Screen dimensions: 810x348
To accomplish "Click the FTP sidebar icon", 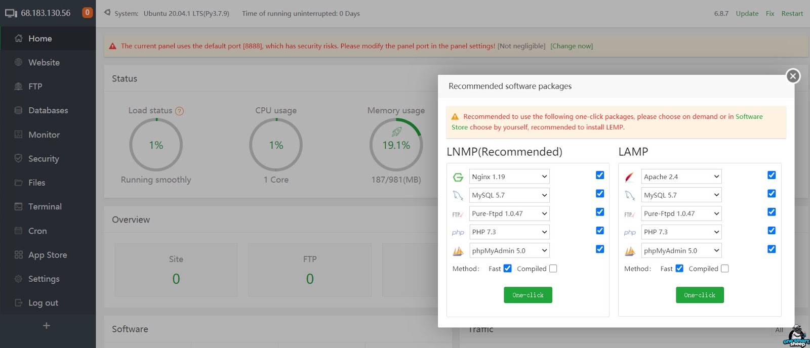I will click(19, 86).
